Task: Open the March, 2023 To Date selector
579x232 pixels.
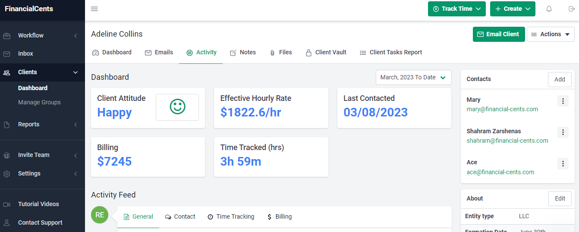Action: click(x=413, y=78)
